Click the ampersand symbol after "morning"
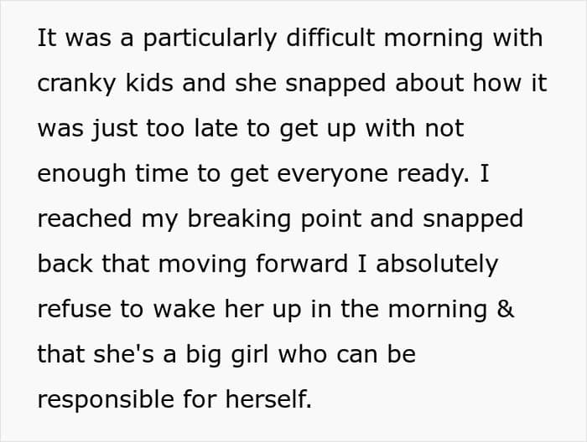The image size is (587, 442). [x=506, y=309]
